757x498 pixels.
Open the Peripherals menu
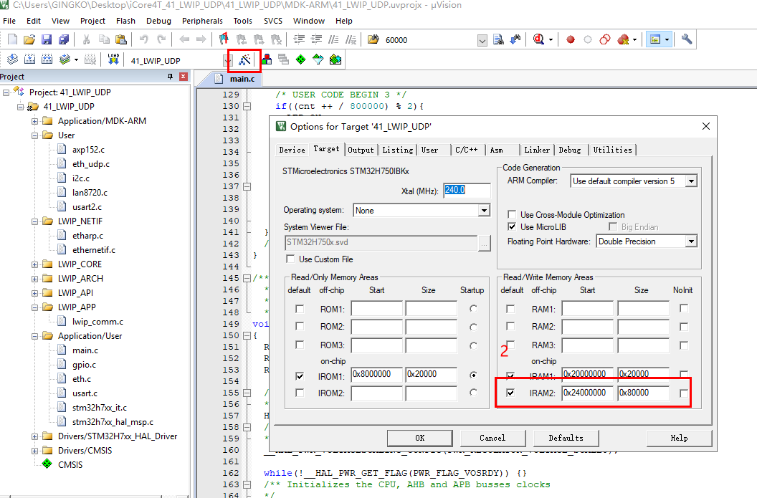click(202, 21)
